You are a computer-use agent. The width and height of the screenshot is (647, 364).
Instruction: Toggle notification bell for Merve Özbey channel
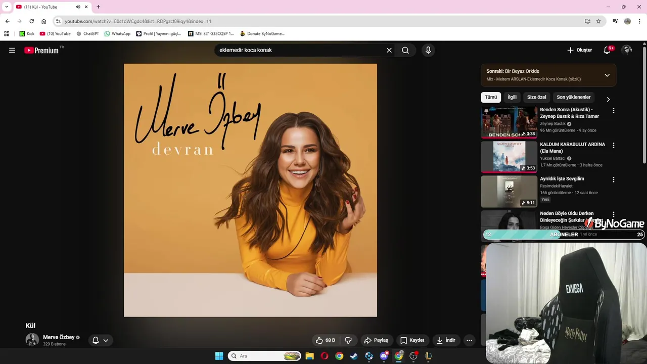pyautogui.click(x=100, y=340)
